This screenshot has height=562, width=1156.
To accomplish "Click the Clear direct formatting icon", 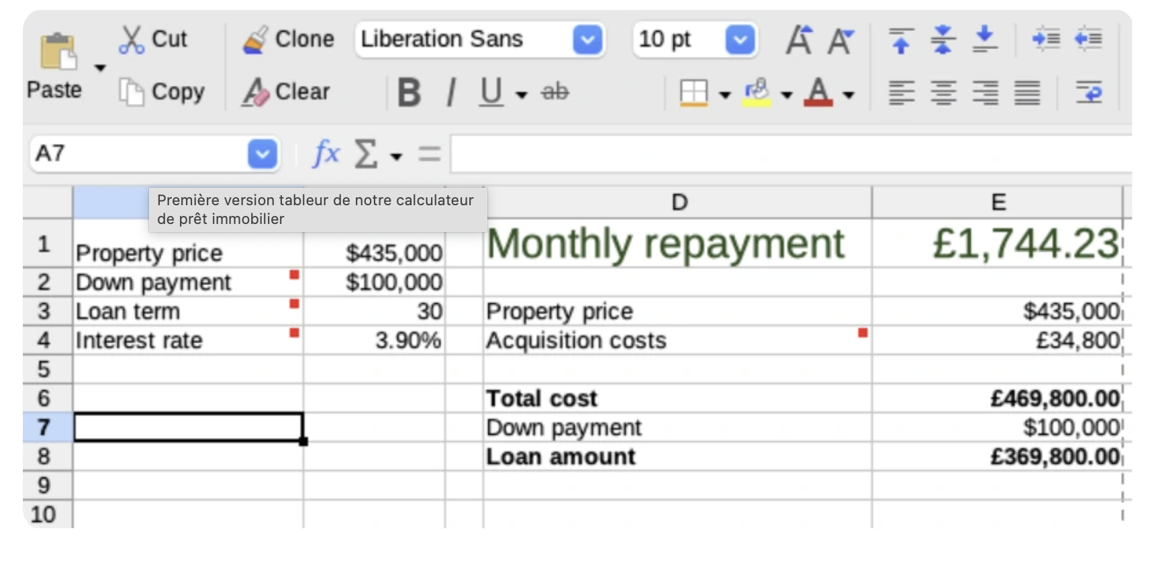I will coord(255,92).
